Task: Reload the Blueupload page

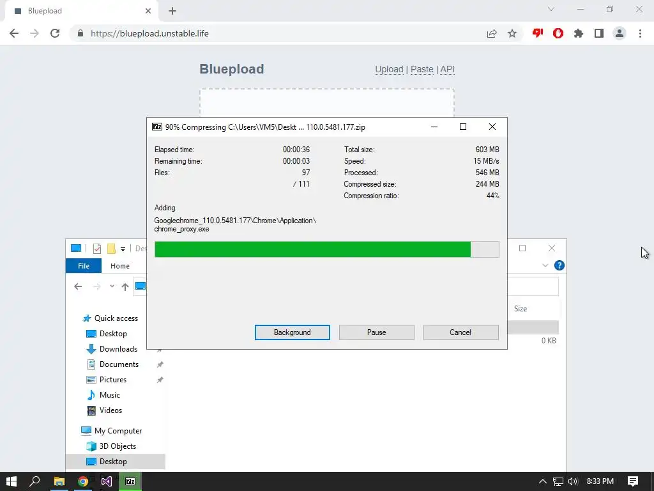Action: point(55,33)
